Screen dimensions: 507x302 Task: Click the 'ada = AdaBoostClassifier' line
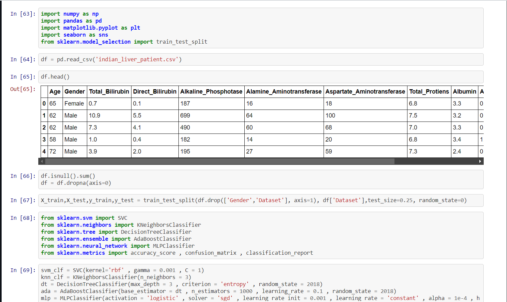[x=218, y=291]
